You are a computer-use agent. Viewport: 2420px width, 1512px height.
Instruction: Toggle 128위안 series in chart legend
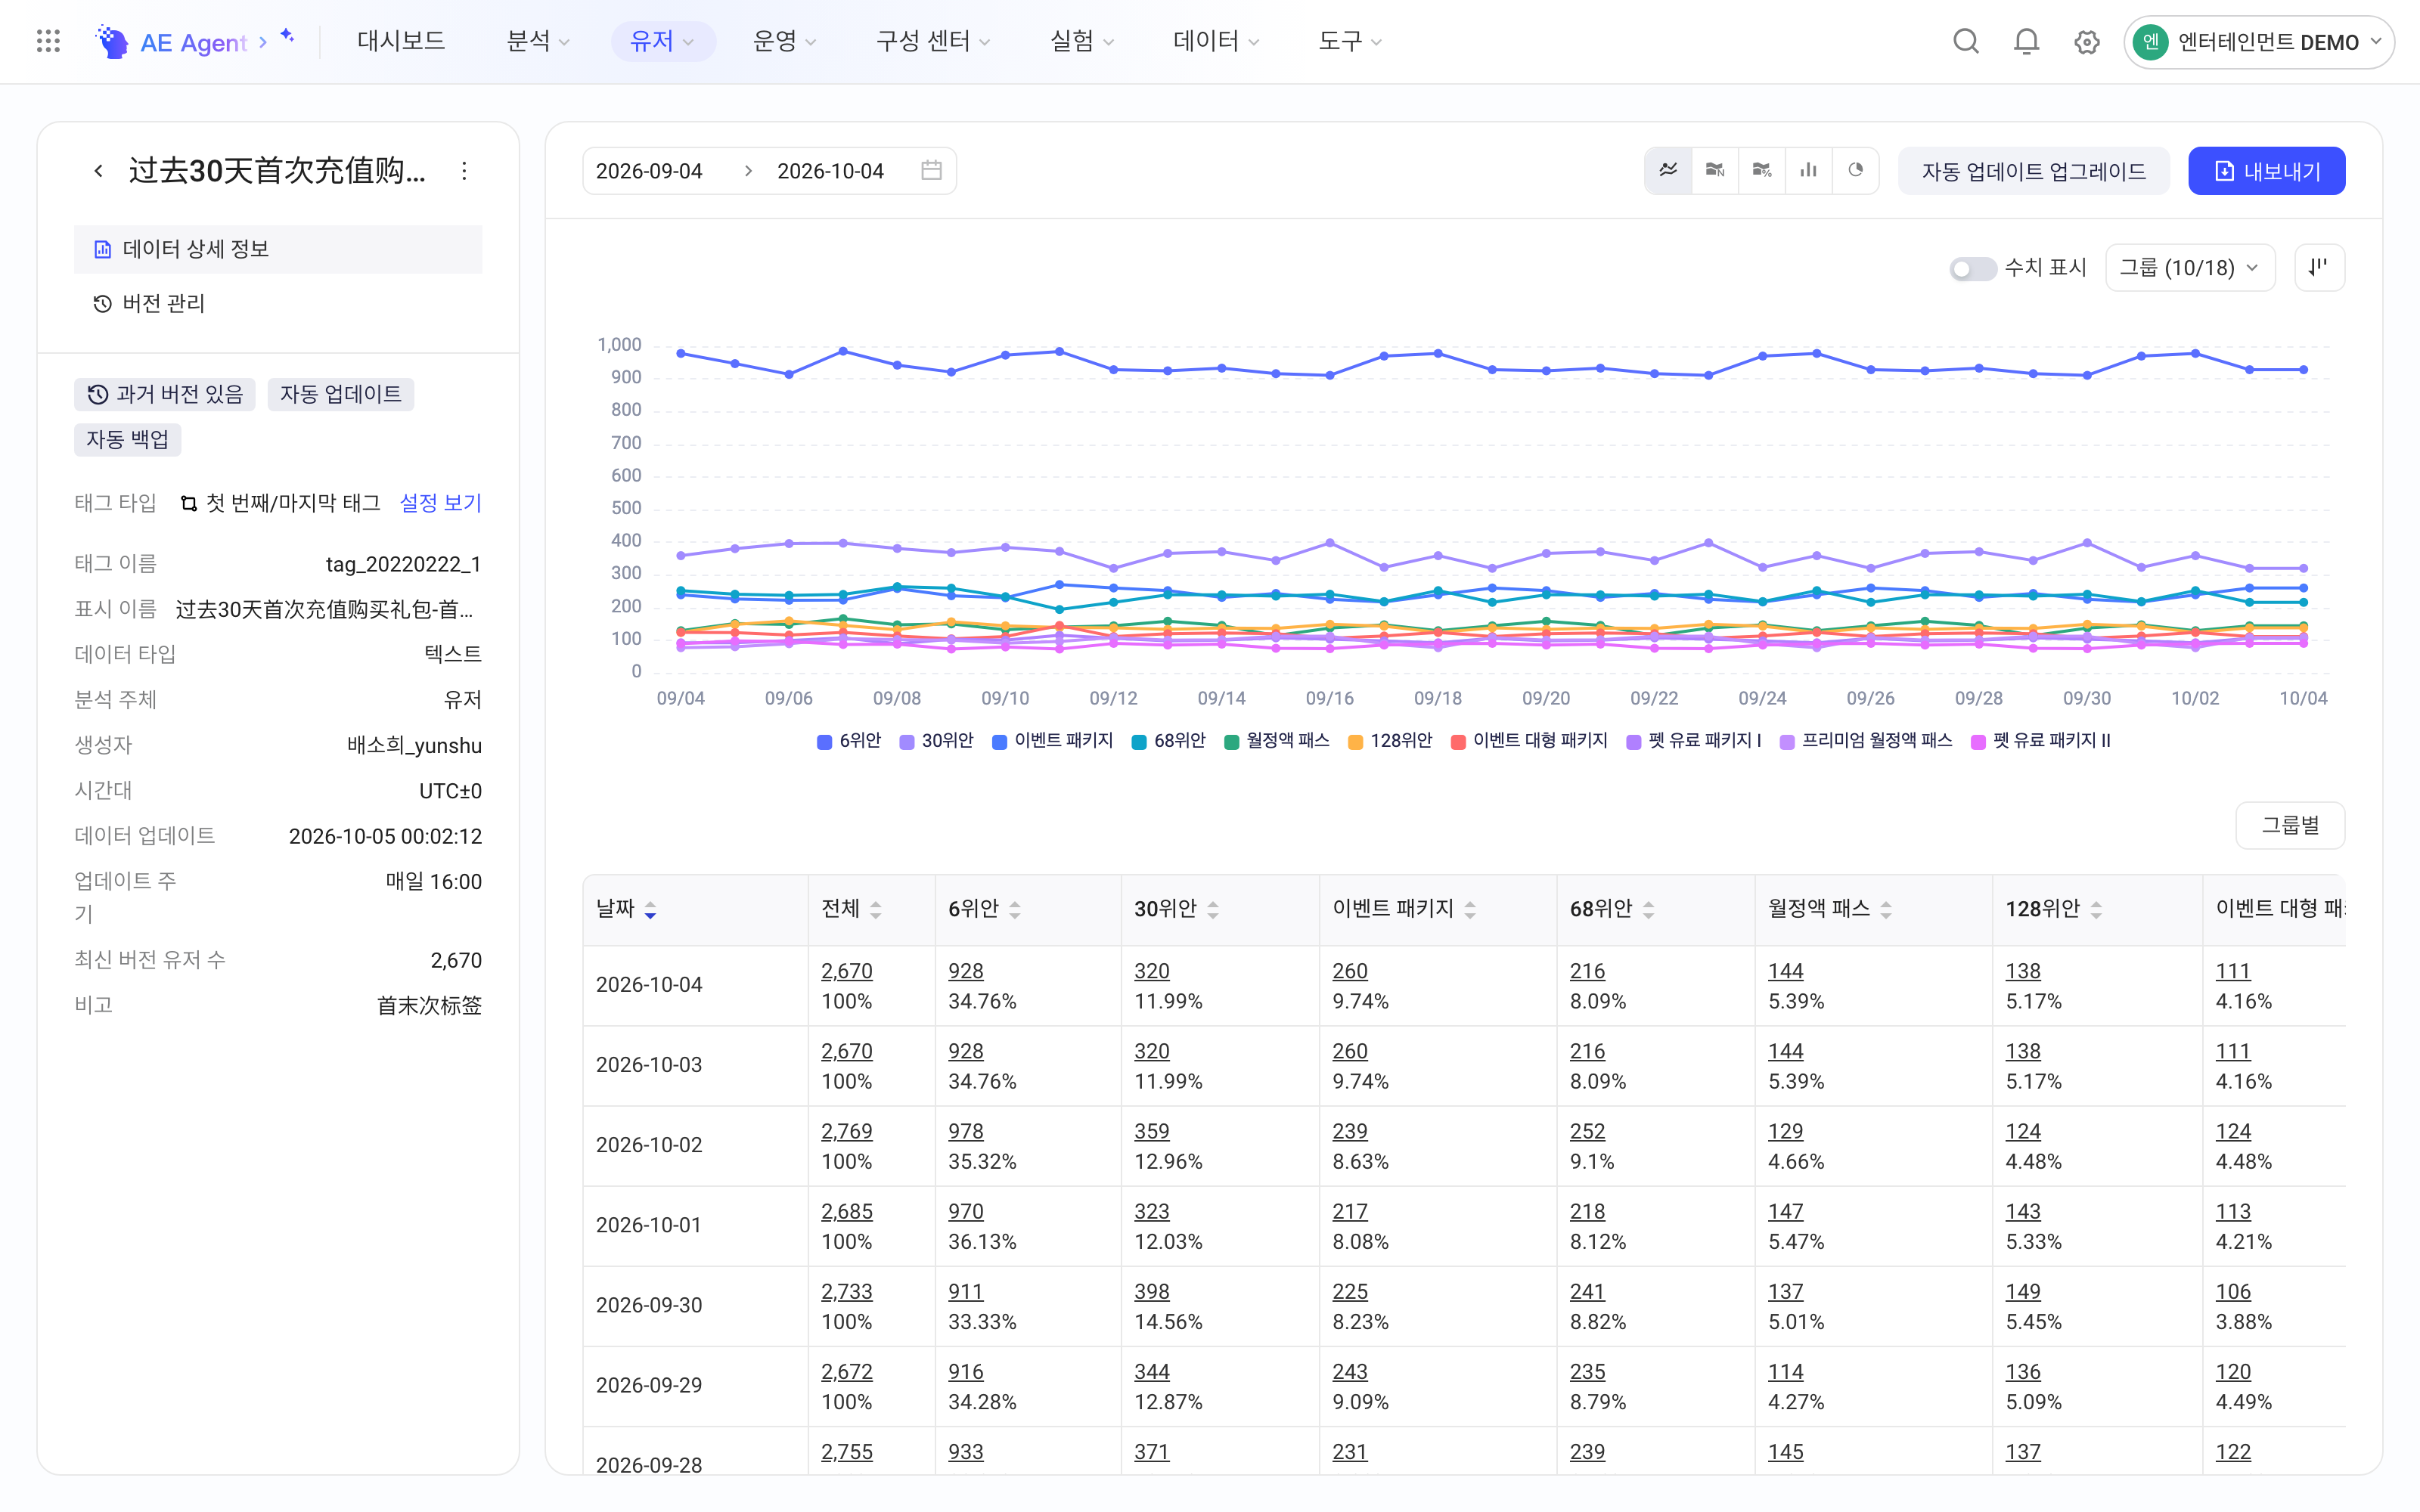(1390, 741)
